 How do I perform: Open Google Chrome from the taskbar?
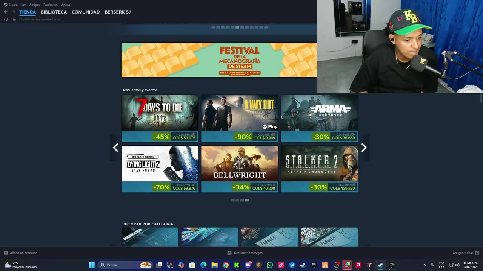[226, 265]
